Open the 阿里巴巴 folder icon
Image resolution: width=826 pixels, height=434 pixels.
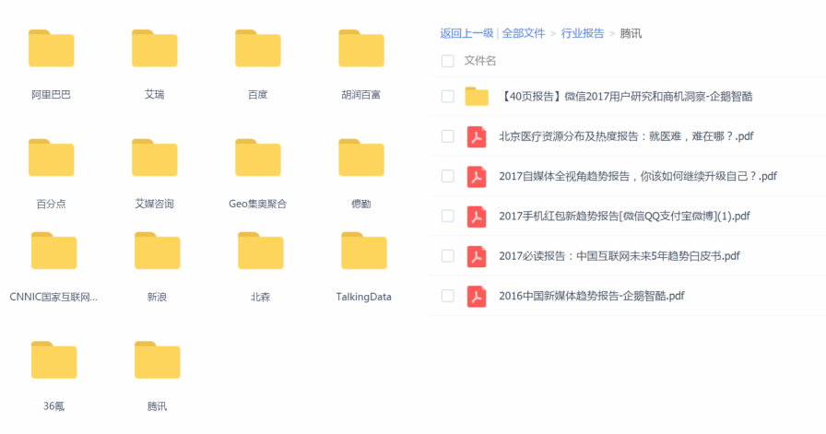pyautogui.click(x=51, y=49)
